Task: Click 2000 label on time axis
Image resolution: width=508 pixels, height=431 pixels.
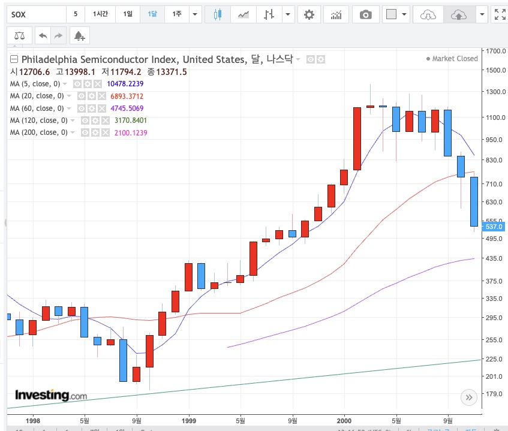Action: [x=344, y=421]
